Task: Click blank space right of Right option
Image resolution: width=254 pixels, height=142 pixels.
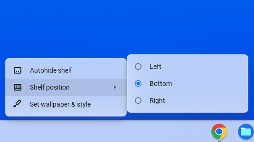Action: click(x=208, y=101)
